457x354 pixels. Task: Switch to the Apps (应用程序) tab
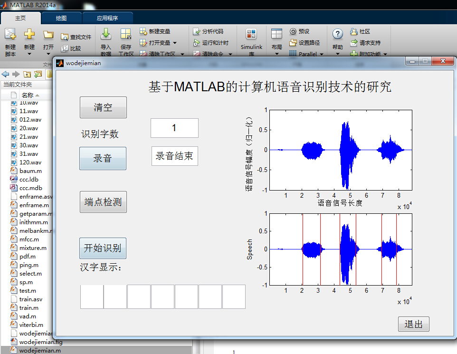(107, 18)
